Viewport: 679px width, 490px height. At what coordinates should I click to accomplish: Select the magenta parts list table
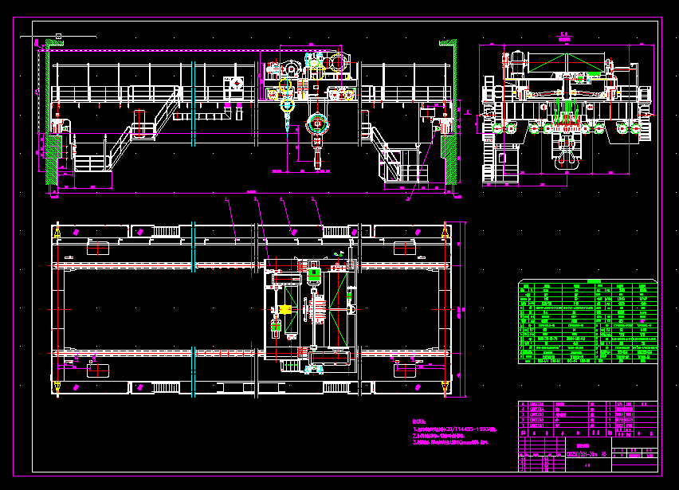(x=587, y=419)
